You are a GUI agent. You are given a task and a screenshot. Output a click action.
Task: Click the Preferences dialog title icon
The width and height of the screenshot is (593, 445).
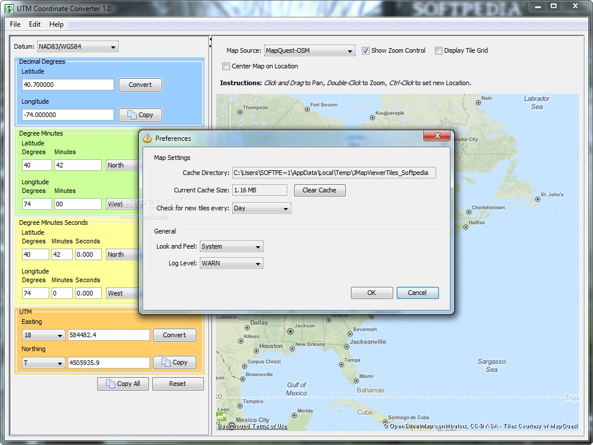coord(148,138)
